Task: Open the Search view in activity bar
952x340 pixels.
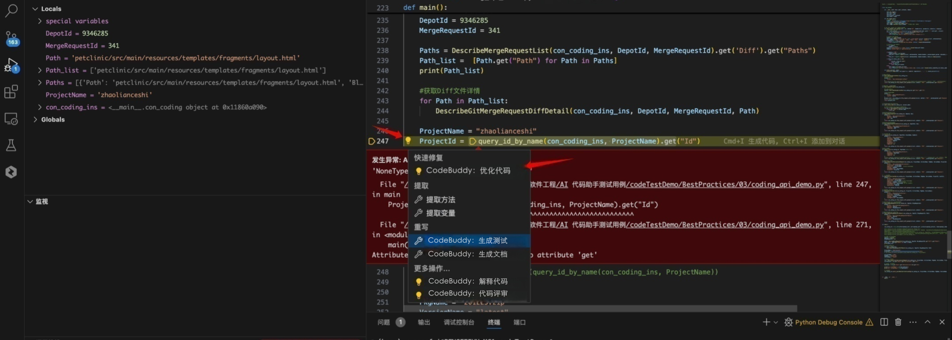Action: pos(11,10)
